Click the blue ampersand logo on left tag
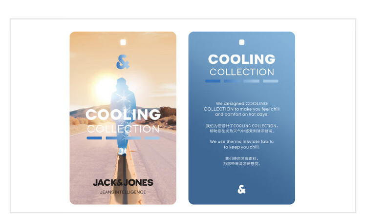Image resolution: width=366 pixels, height=214 pixels. 123,62
